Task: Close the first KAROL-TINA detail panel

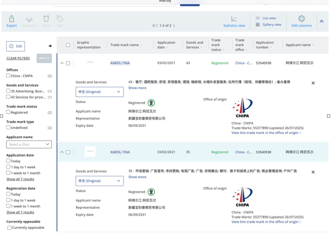Action: tap(313, 83)
